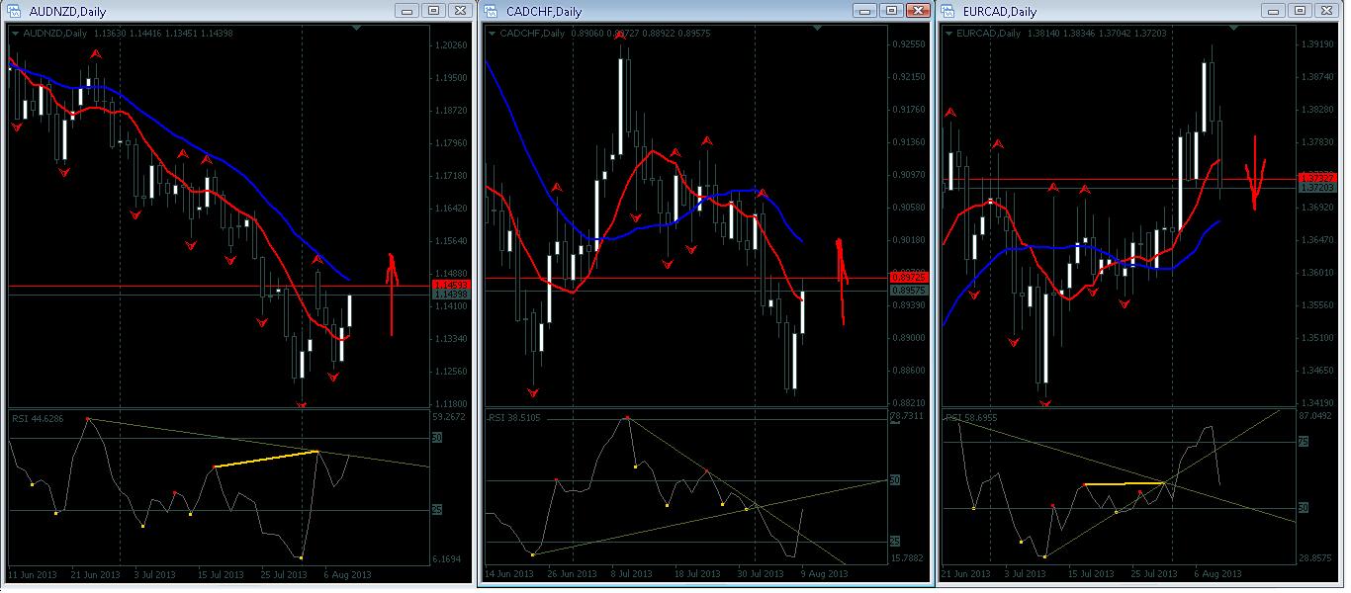Viewport: 1351px width, 593px height.
Task: Click RSI scale value 15.7882
Action: coord(908,559)
